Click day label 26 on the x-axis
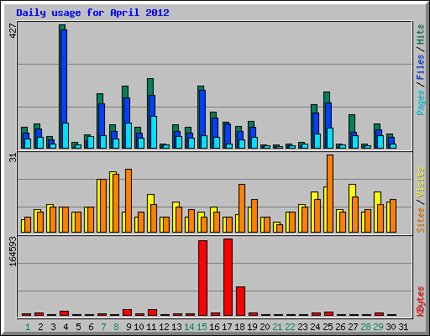This screenshot has height=336, width=430. 340,327
